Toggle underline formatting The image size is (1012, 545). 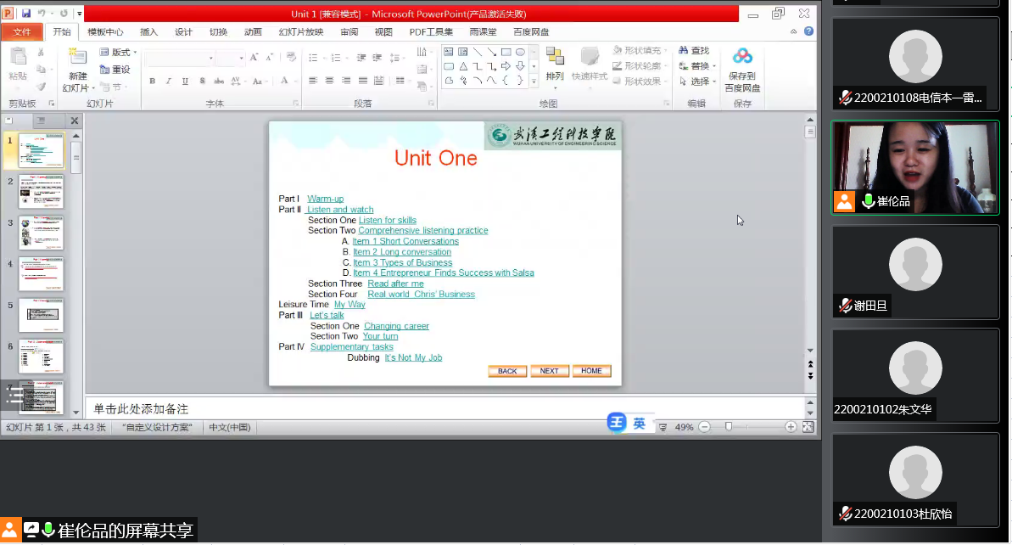pyautogui.click(x=184, y=81)
